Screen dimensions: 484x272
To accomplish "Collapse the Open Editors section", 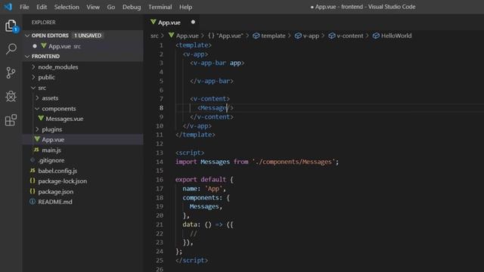I will pos(27,36).
